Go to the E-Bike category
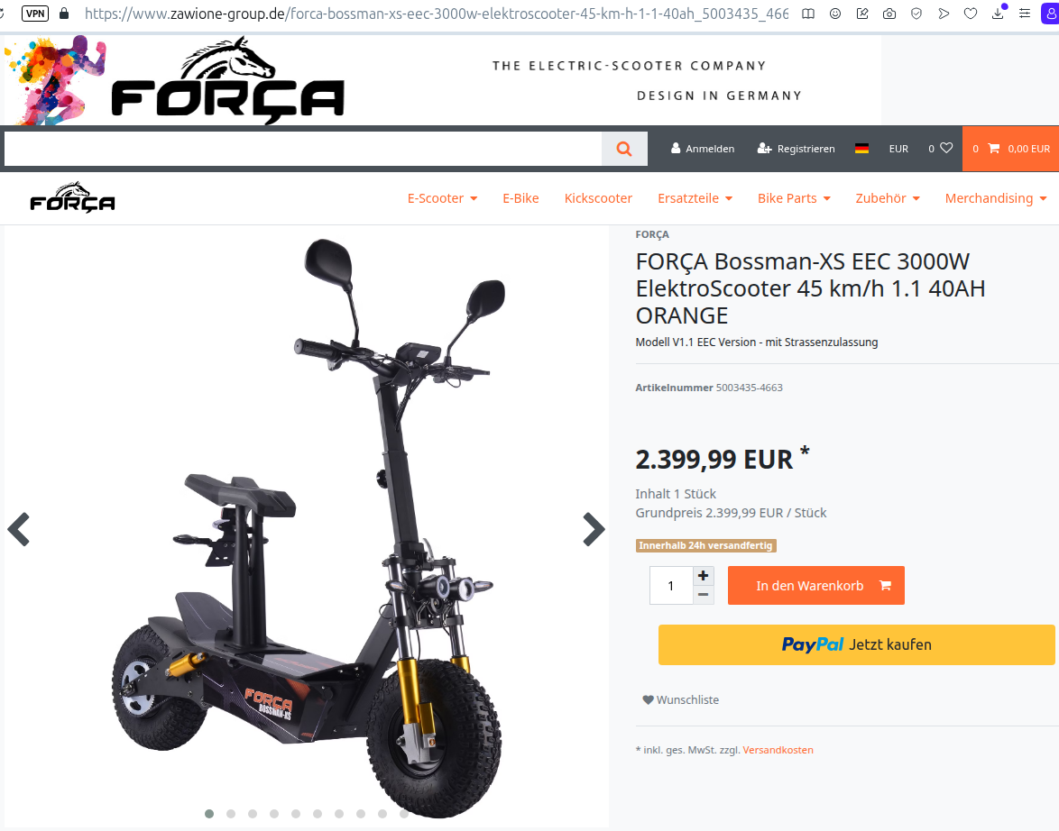This screenshot has height=831, width=1059. tap(520, 198)
